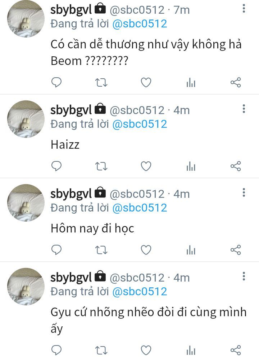Like the 'Hôm nay đi học' tweet
This screenshot has height=357, width=259.
(x=146, y=250)
